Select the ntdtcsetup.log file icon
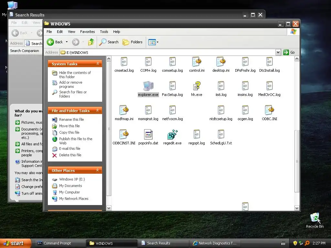The width and height of the screenshot is (331, 248). coord(221,110)
